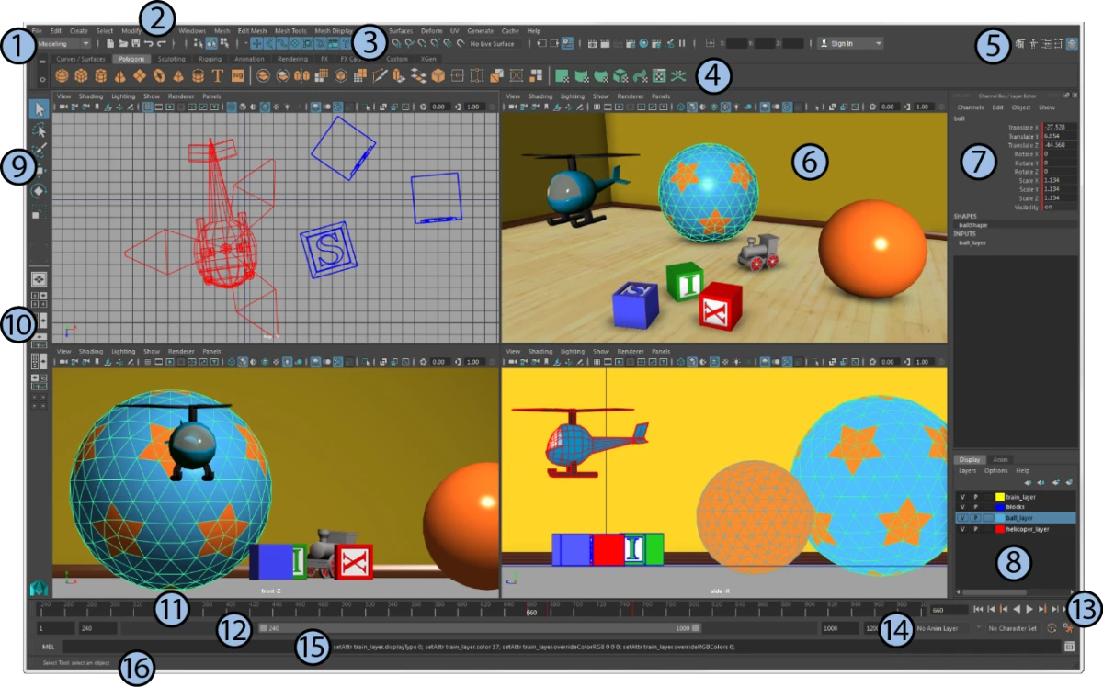Open the Options menu in Layer Editor
Image resolution: width=1103 pixels, height=687 pixels.
996,470
